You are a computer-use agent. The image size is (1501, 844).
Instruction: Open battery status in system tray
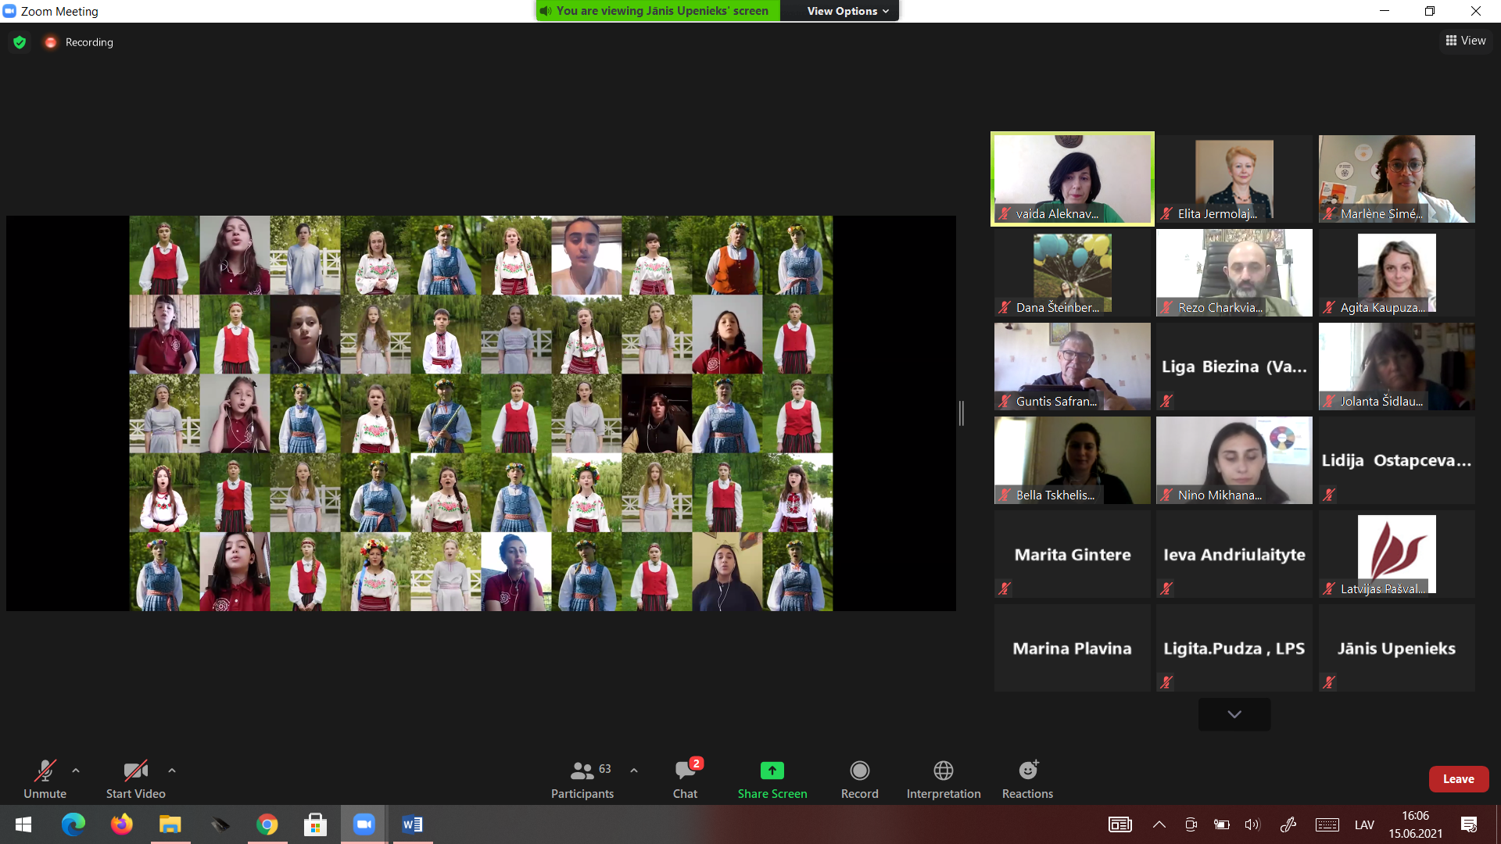pyautogui.click(x=1221, y=824)
